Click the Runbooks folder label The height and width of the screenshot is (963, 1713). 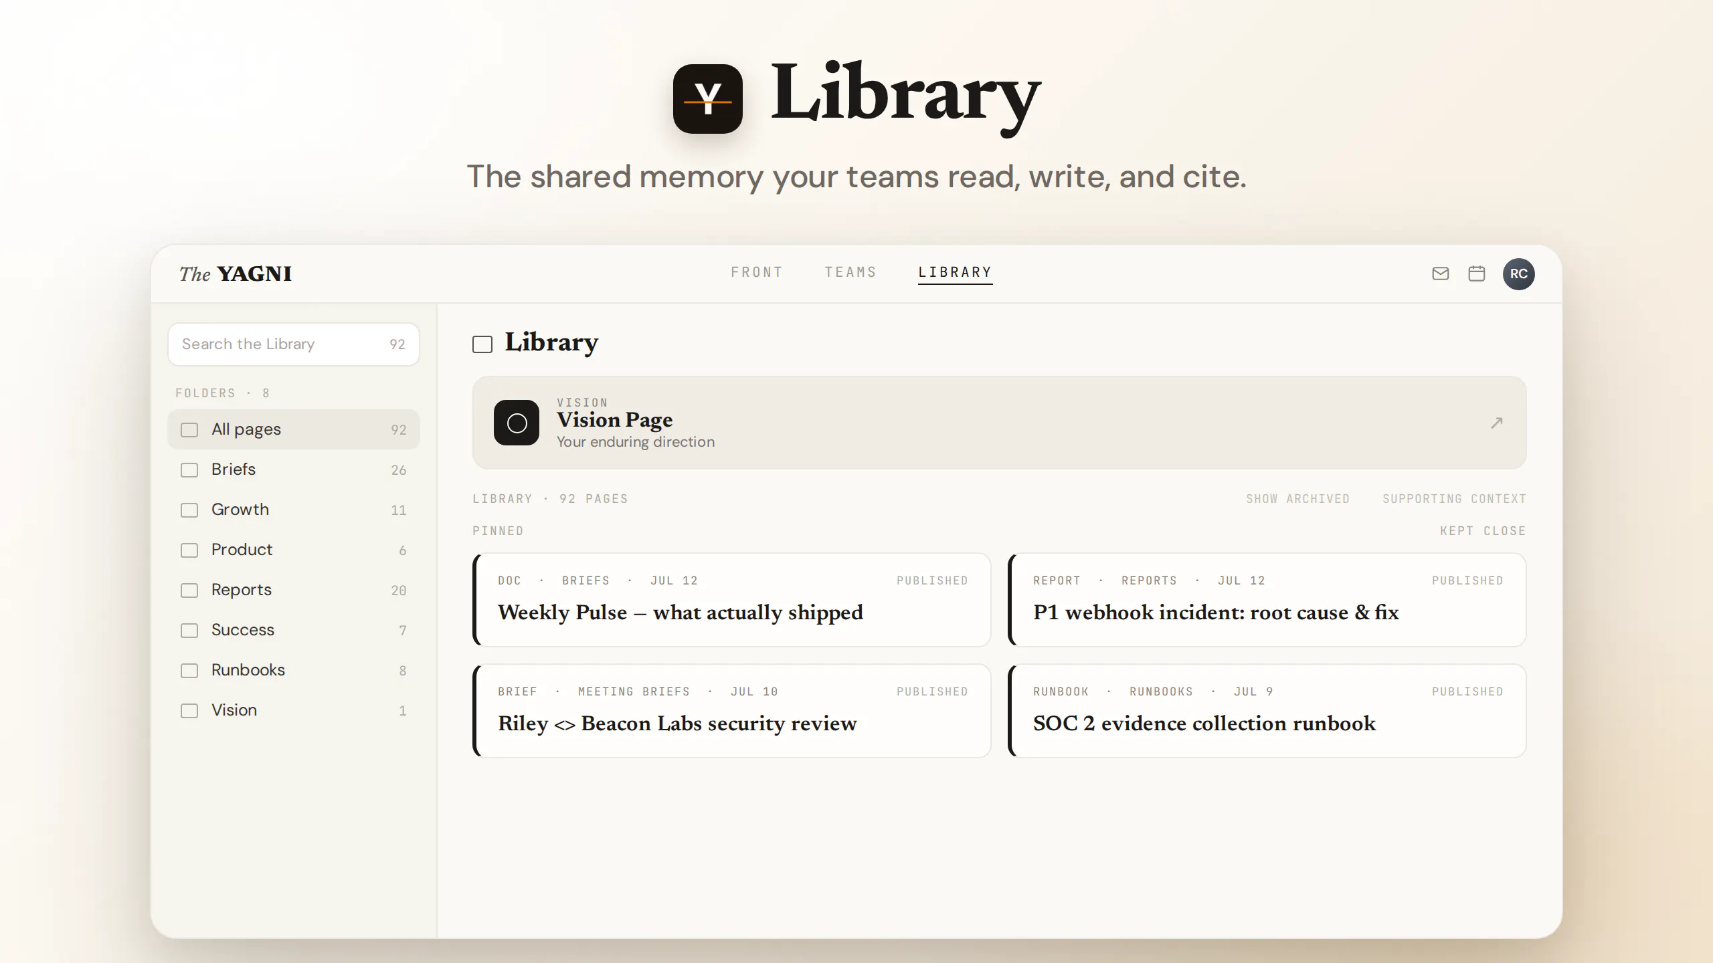248,669
